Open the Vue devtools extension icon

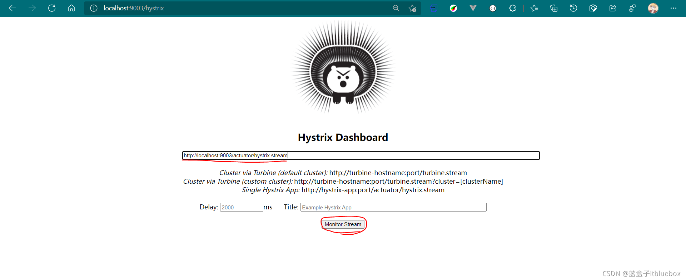tap(473, 8)
